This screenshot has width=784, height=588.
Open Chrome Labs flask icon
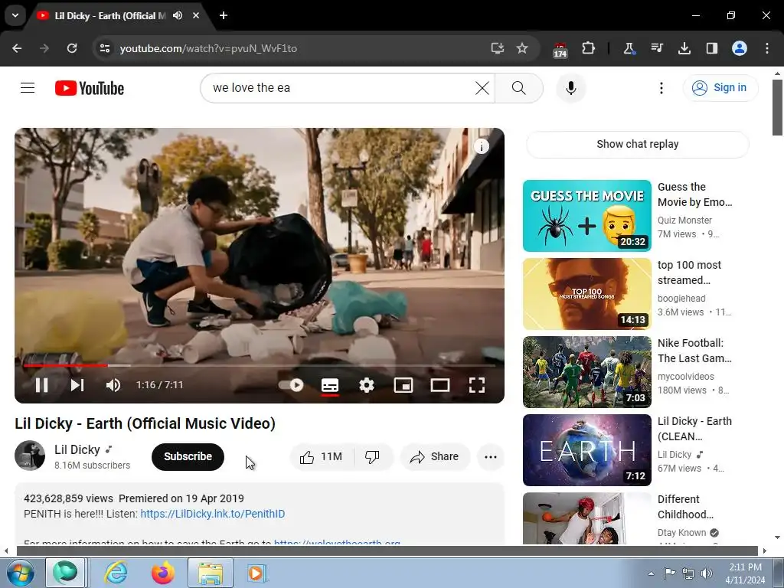point(629,48)
